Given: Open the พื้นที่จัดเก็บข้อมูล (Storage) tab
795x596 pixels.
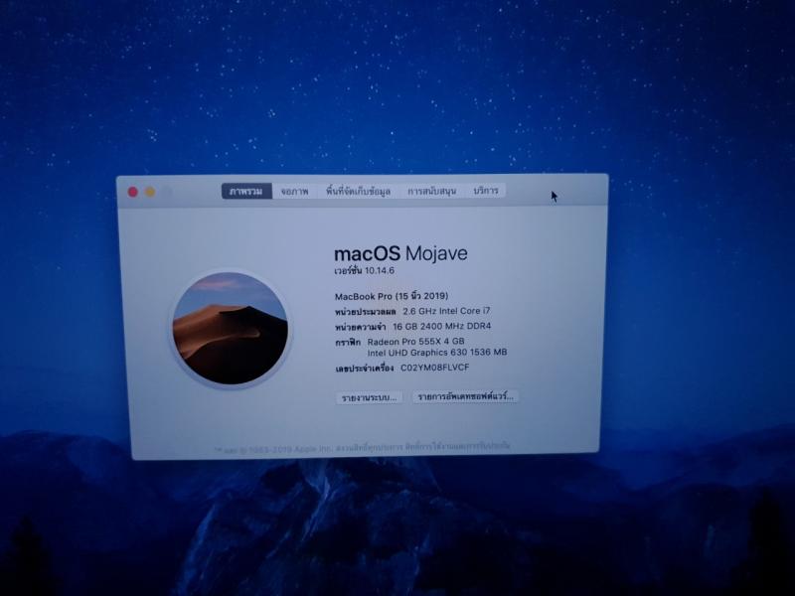Looking at the screenshot, I should pyautogui.click(x=358, y=191).
